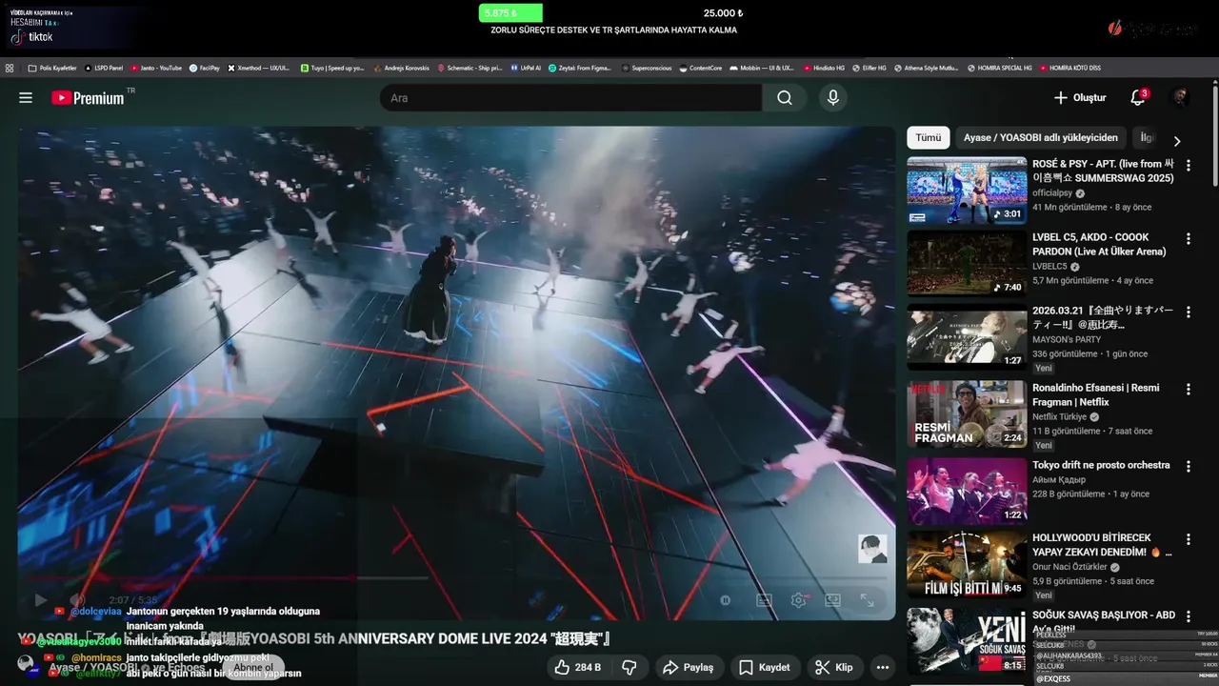Open HOMIRA SPECIAL HG bookmark
The width and height of the screenshot is (1219, 686).
pyautogui.click(x=999, y=68)
